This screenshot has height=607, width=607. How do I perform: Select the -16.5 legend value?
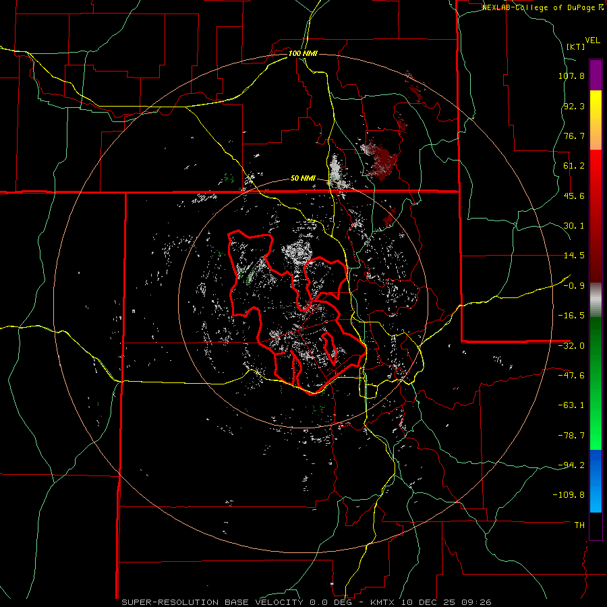coord(571,316)
